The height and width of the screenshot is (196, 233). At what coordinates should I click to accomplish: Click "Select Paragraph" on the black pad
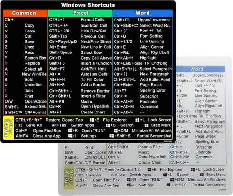[156, 69]
